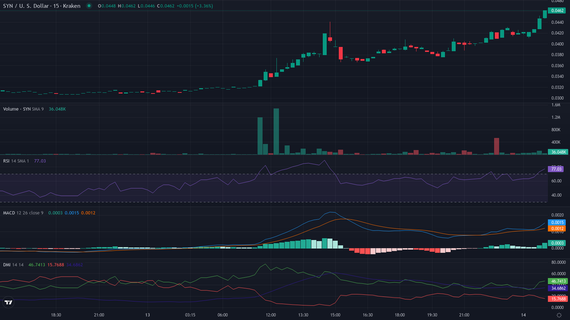
Task: Click the 13:30 time axis label
Action: tap(303, 315)
